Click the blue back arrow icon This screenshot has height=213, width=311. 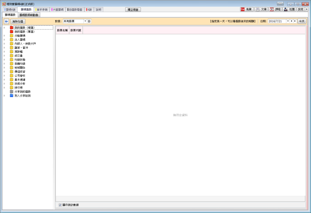pyautogui.click(x=6, y=21)
